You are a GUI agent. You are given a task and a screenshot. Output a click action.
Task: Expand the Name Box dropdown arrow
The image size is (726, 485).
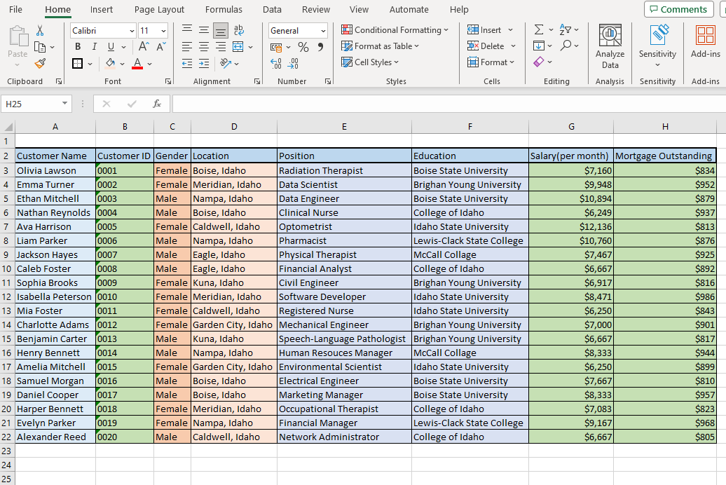pos(64,103)
